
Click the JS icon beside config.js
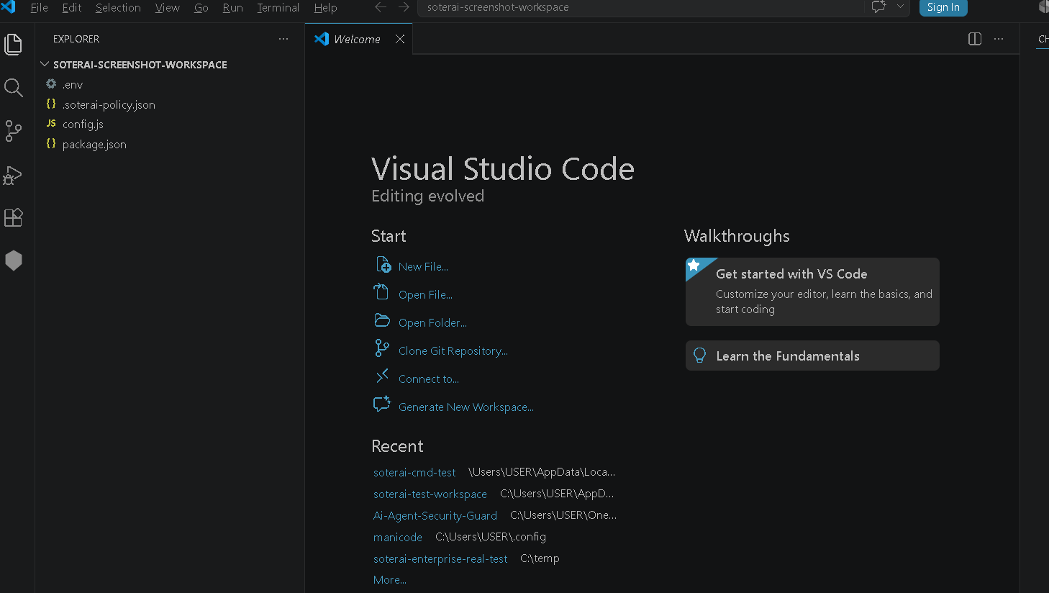point(51,124)
